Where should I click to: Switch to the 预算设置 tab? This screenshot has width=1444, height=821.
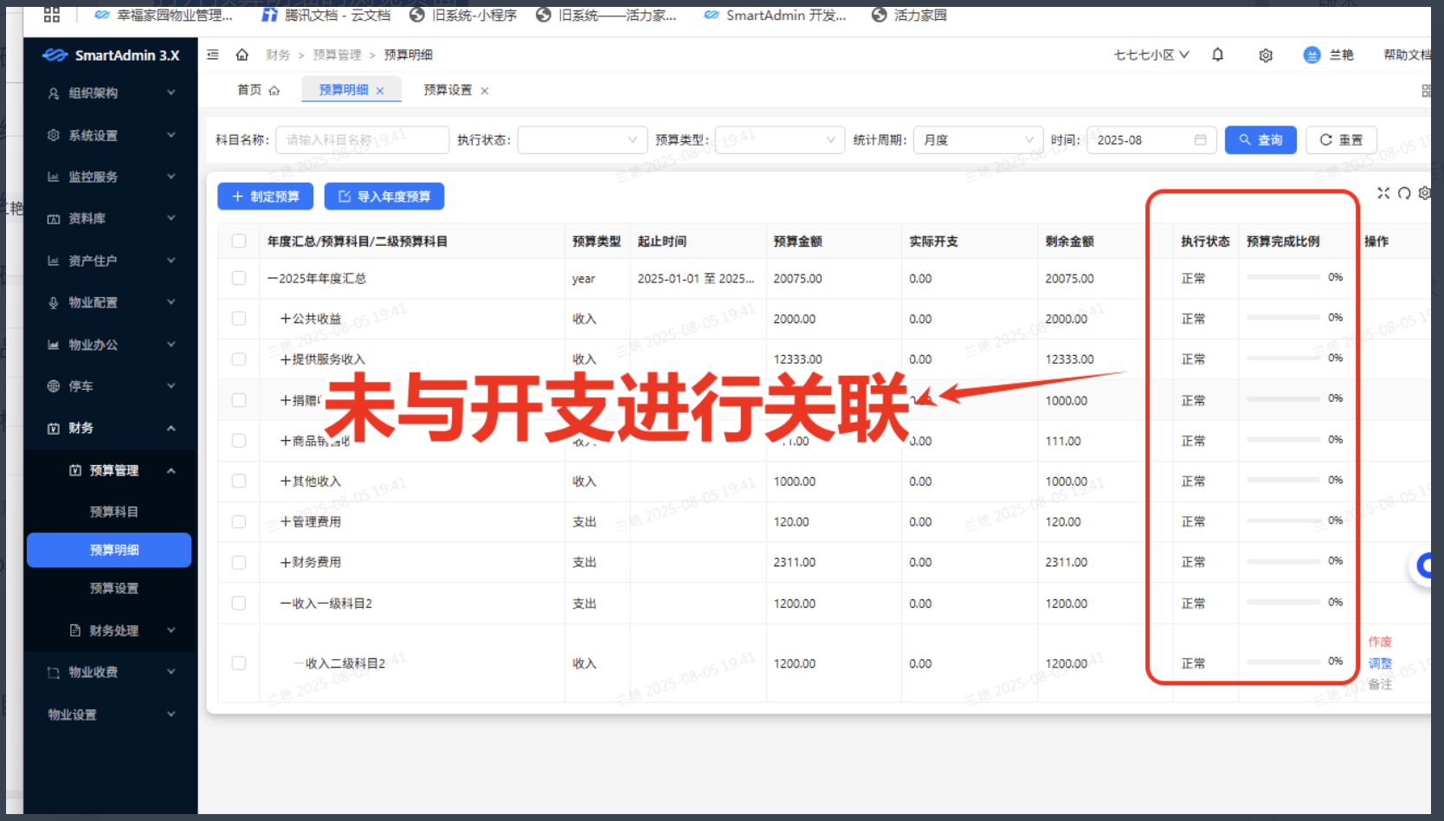(447, 89)
